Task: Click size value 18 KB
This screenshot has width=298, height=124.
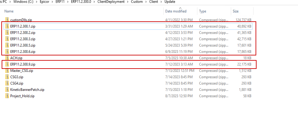Action: [247, 58]
